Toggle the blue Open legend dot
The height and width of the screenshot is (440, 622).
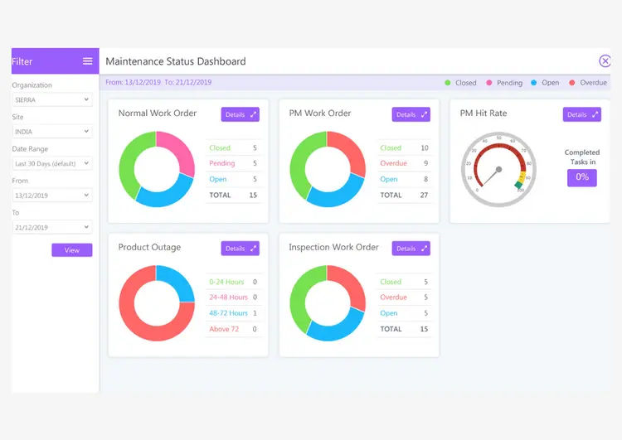coord(533,83)
